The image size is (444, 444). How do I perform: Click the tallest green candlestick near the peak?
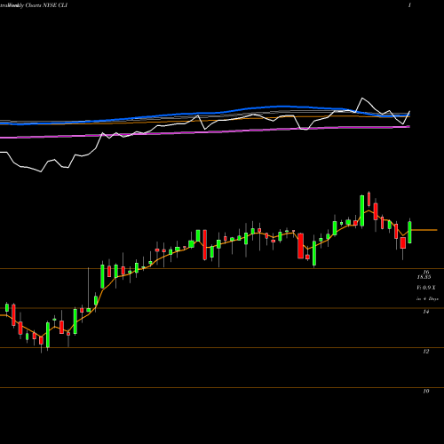tap(362, 210)
